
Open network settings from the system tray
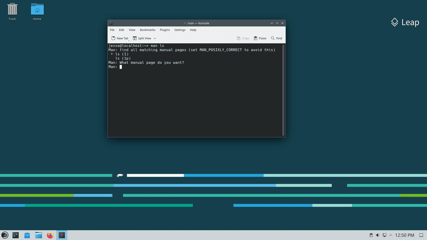[384, 235]
